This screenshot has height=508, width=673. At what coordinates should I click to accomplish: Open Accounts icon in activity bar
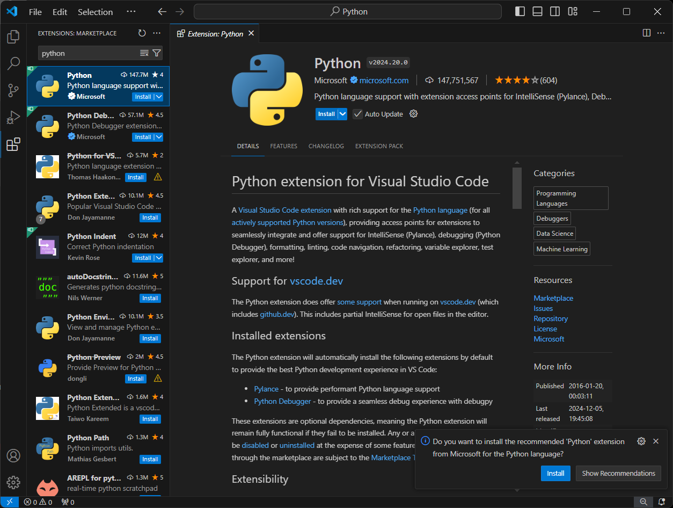[13, 456]
